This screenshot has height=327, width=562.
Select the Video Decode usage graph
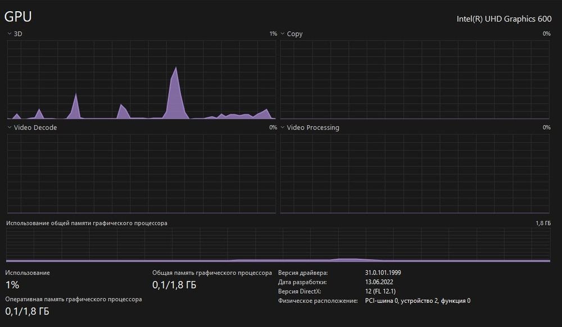(141, 174)
